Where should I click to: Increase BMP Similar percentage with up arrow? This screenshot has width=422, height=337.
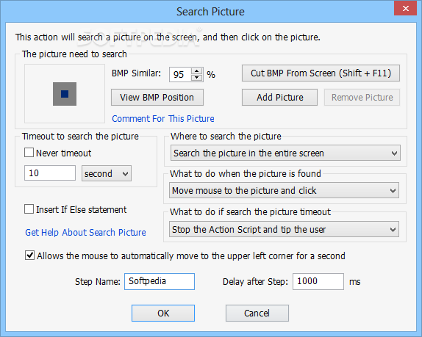(x=197, y=71)
